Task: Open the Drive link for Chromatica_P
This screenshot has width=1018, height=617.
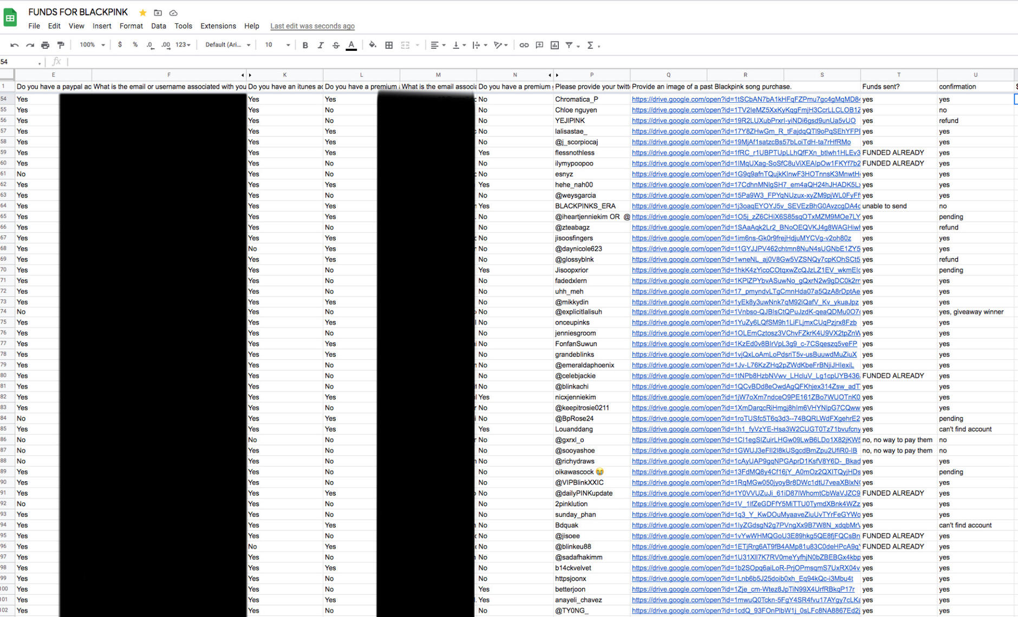Action: click(x=745, y=100)
